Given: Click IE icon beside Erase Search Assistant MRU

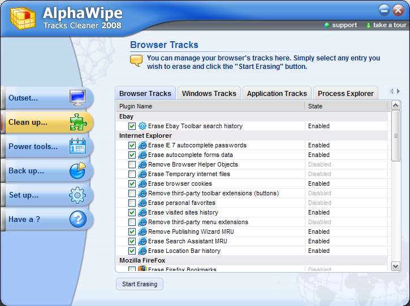Looking at the screenshot, I should click(143, 241).
